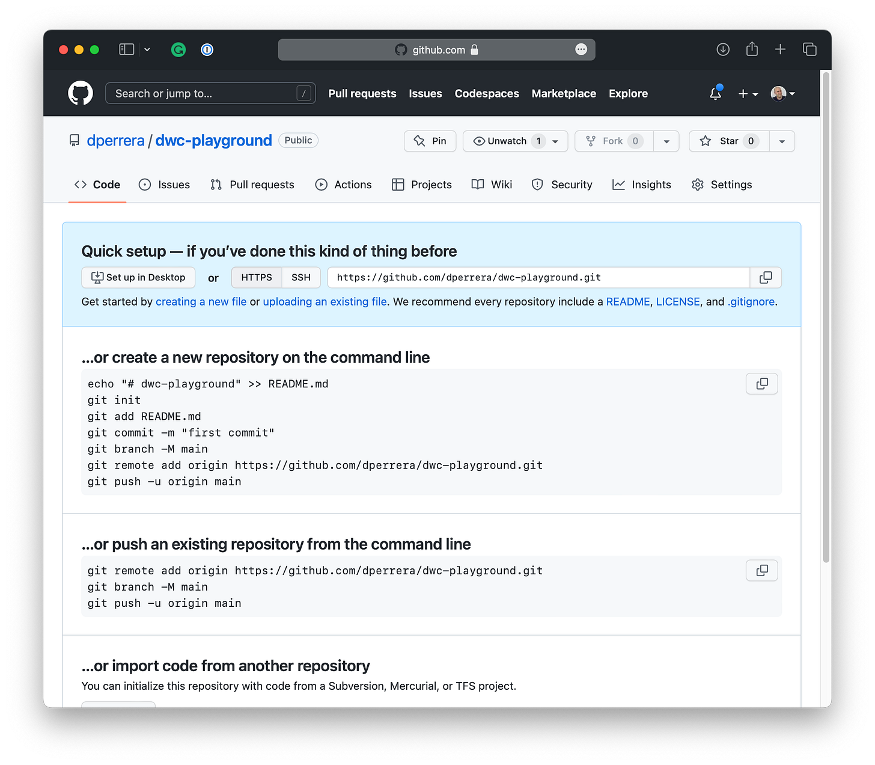Click the .gitignore link
The width and height of the screenshot is (875, 765).
(751, 301)
